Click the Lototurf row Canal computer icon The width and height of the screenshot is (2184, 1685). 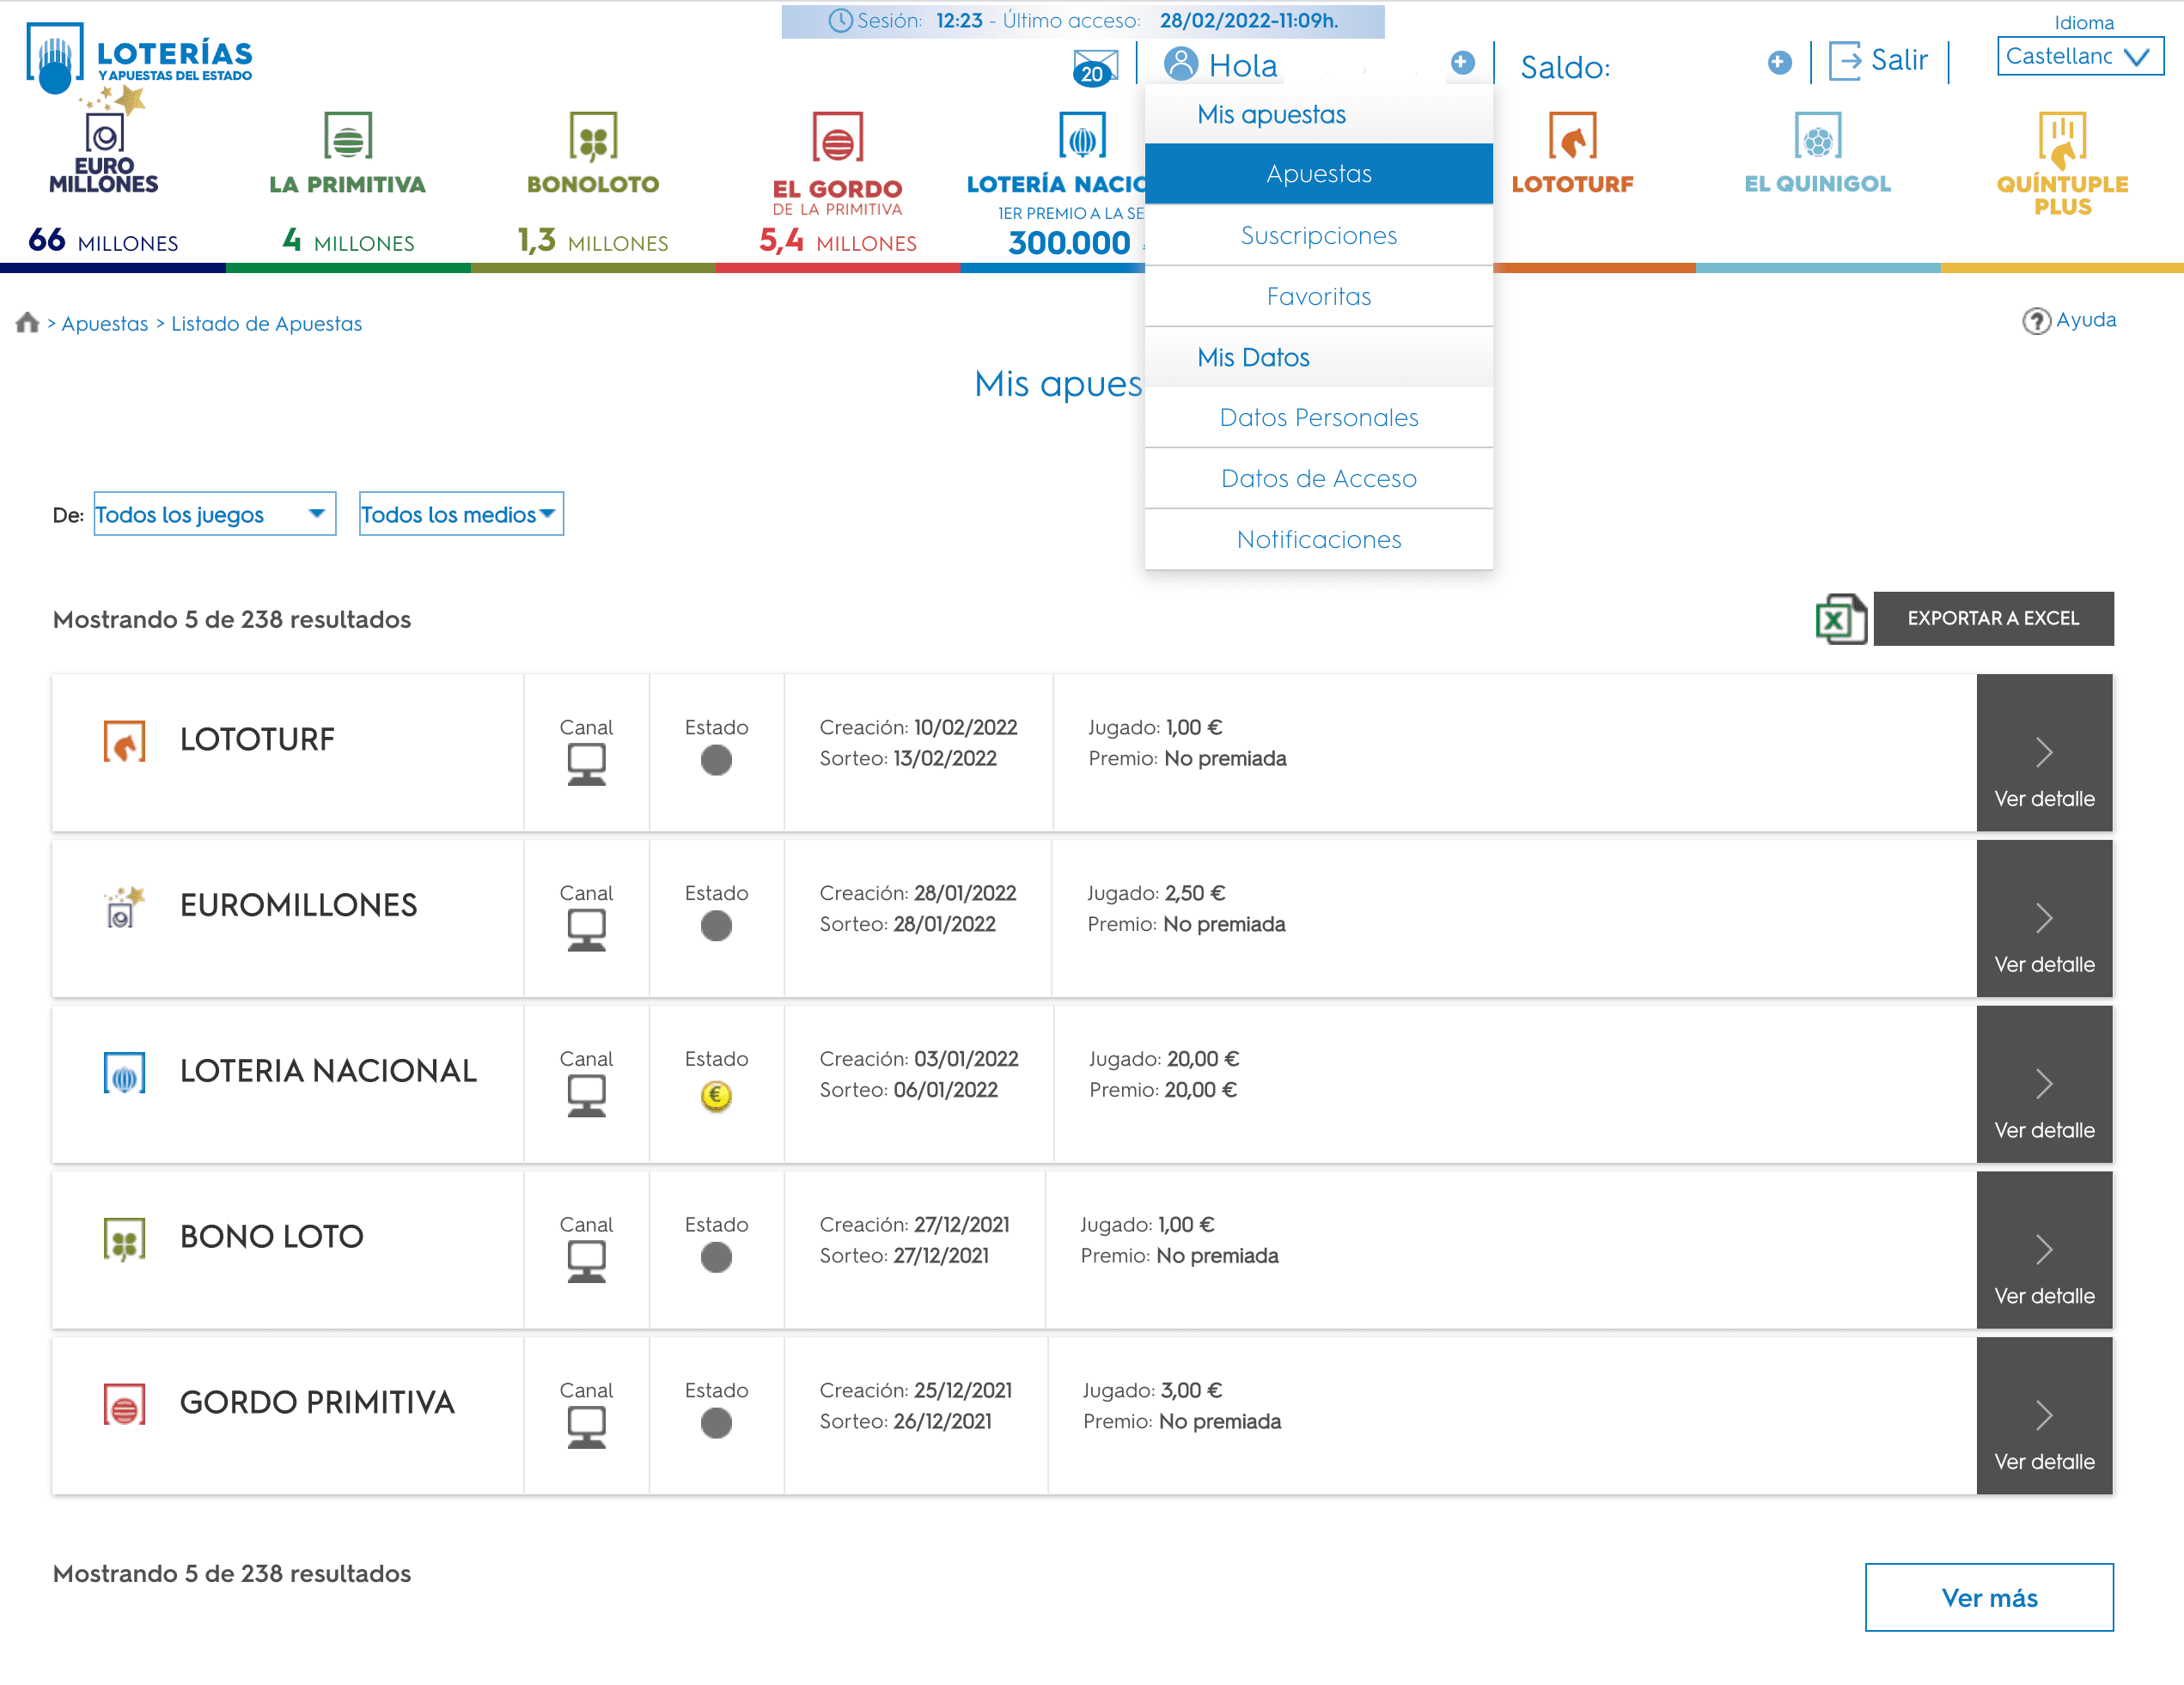[586, 764]
